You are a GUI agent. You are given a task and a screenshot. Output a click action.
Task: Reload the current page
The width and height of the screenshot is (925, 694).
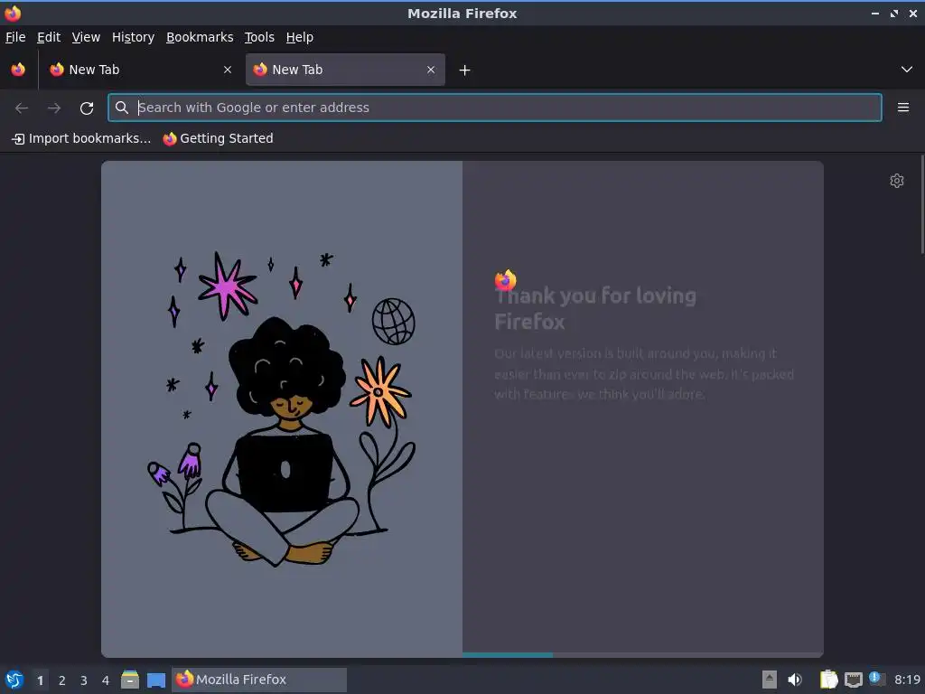[x=87, y=108]
